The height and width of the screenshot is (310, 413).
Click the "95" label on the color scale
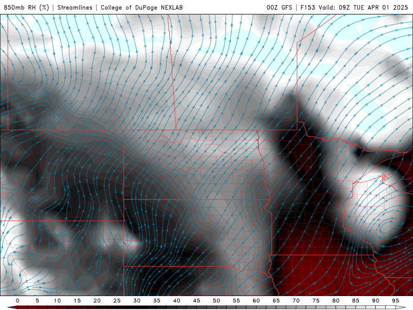pyautogui.click(x=395, y=301)
